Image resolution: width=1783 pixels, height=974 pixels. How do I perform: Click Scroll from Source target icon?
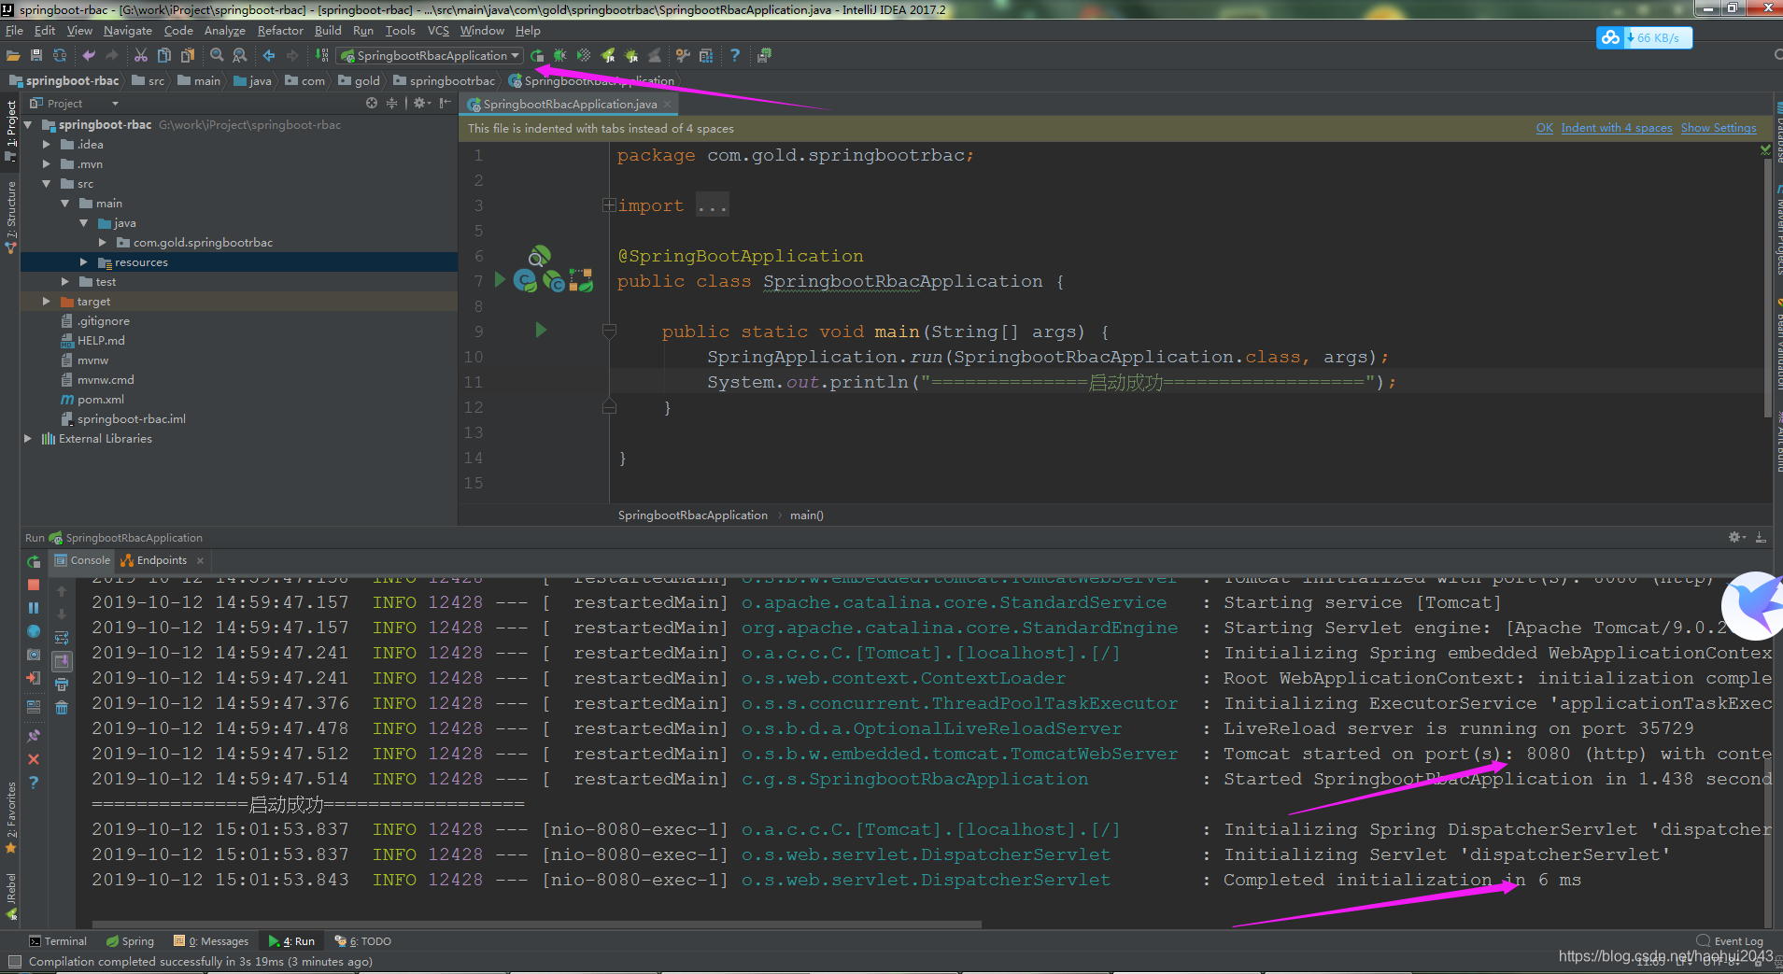(372, 104)
